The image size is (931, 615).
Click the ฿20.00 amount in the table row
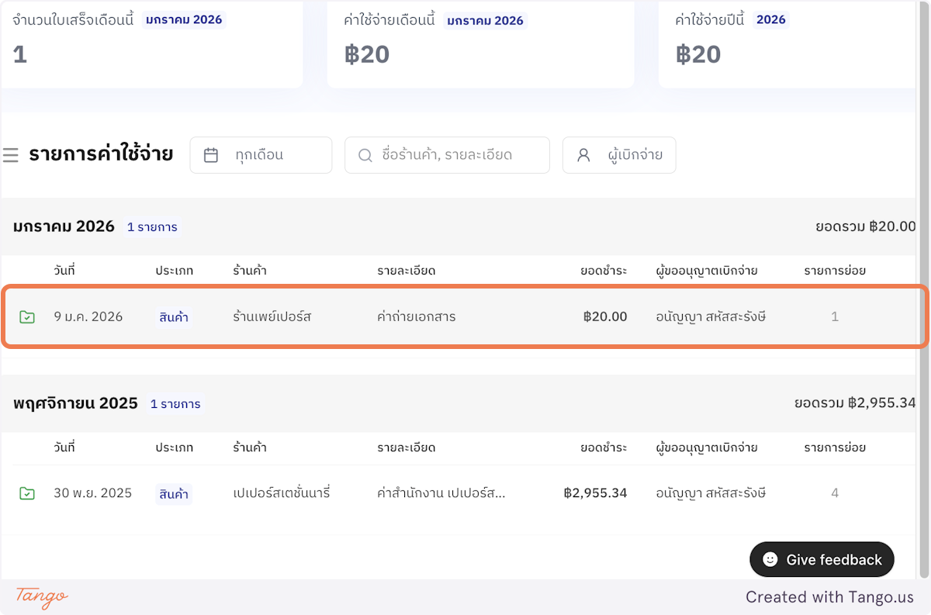[x=605, y=317]
